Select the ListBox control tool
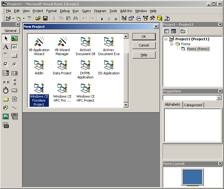Screen dimensions: 224x189 click(x=15, y=73)
